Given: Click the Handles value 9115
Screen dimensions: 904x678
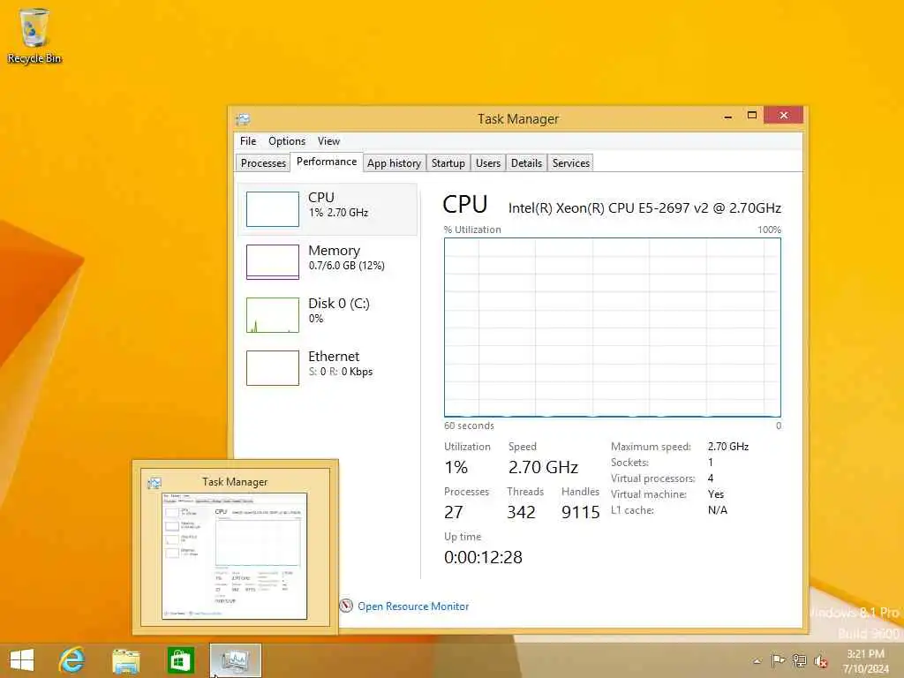Looking at the screenshot, I should point(581,512).
